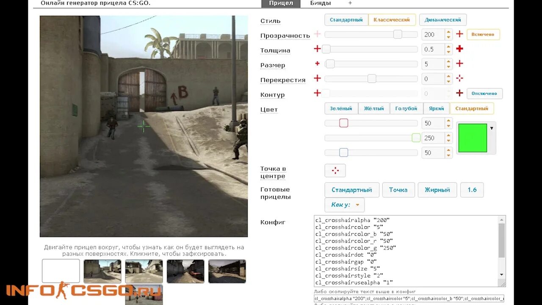Click the Прозрачность slider handle
542x305 pixels.
point(398,34)
